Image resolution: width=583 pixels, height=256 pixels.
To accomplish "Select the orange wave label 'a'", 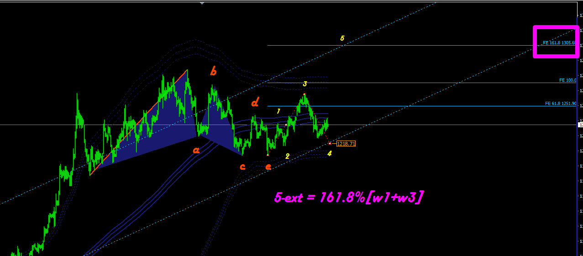I will coord(196,150).
